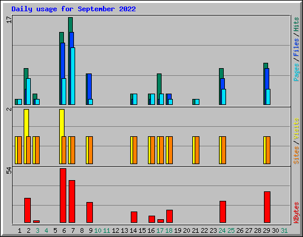Click the red KBytes bar for day 29
The image size is (303, 237).
267,207
